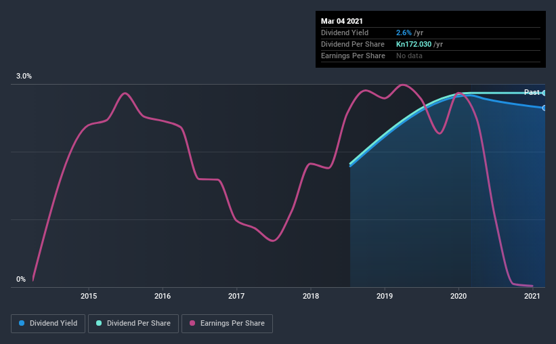556x344 pixels.
Task: Click the blue Dividend Yield endpoint marker
Action: pos(544,108)
